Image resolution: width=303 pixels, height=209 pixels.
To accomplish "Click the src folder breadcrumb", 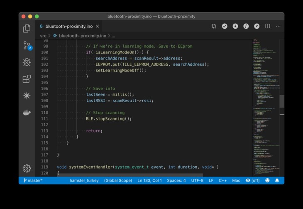I will [x=43, y=36].
